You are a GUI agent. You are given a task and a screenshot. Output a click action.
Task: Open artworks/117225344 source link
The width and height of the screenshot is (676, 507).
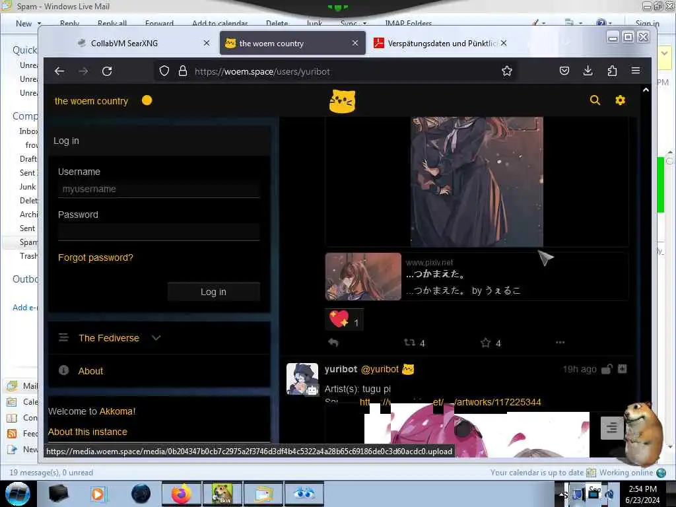click(450, 402)
